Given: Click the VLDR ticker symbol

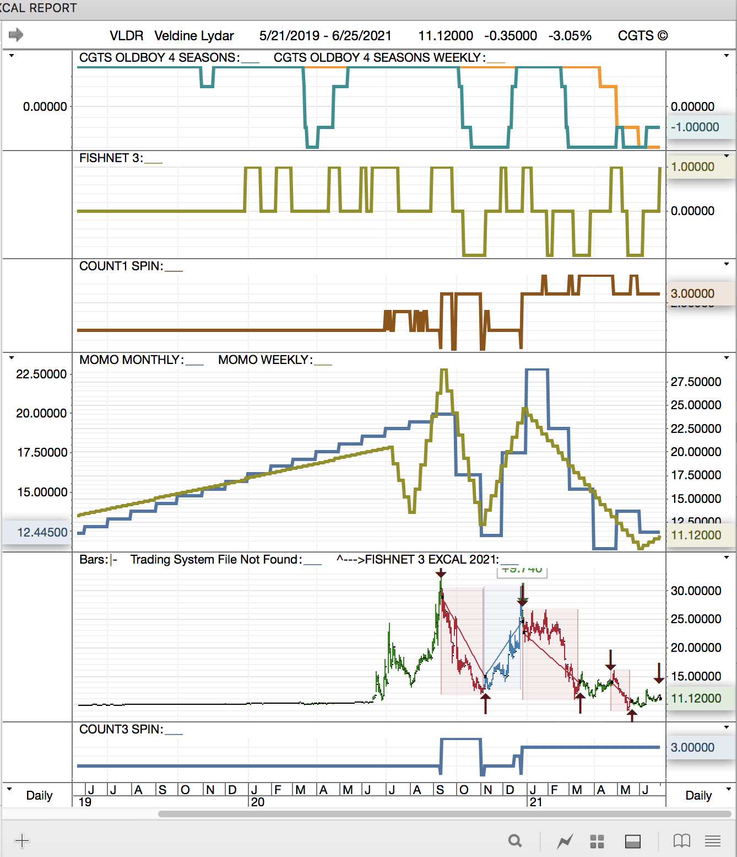Looking at the screenshot, I should 126,35.
